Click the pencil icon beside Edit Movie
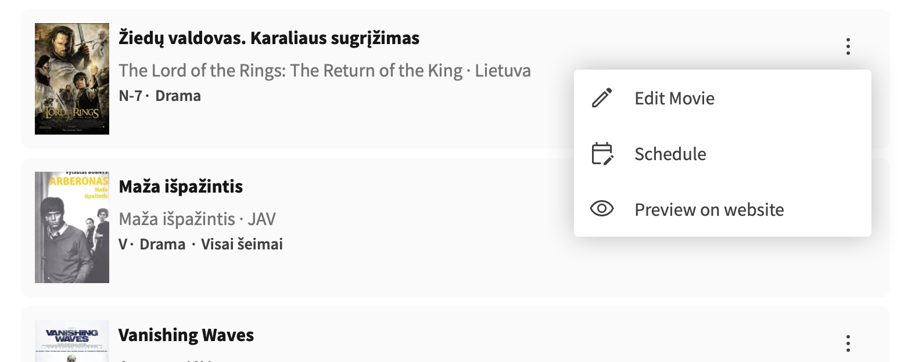 coord(602,98)
